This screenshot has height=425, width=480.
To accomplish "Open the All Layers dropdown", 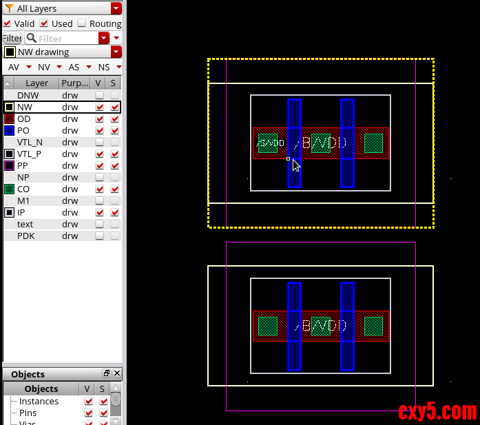I will 116,8.
